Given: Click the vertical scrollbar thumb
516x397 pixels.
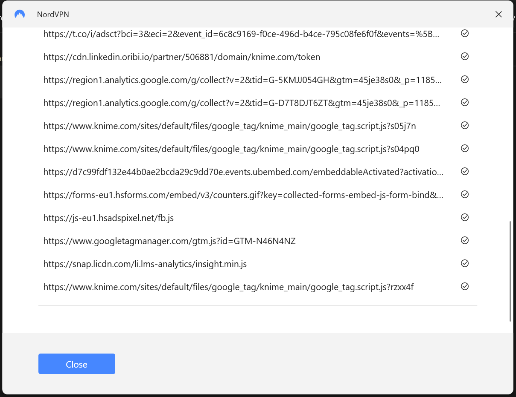Looking at the screenshot, I should point(510,271).
